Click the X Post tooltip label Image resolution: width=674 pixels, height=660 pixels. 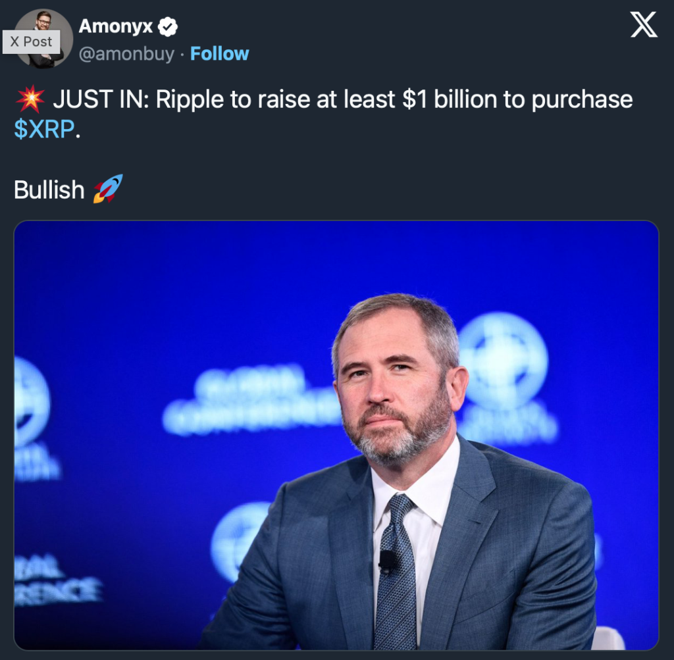[x=31, y=41]
